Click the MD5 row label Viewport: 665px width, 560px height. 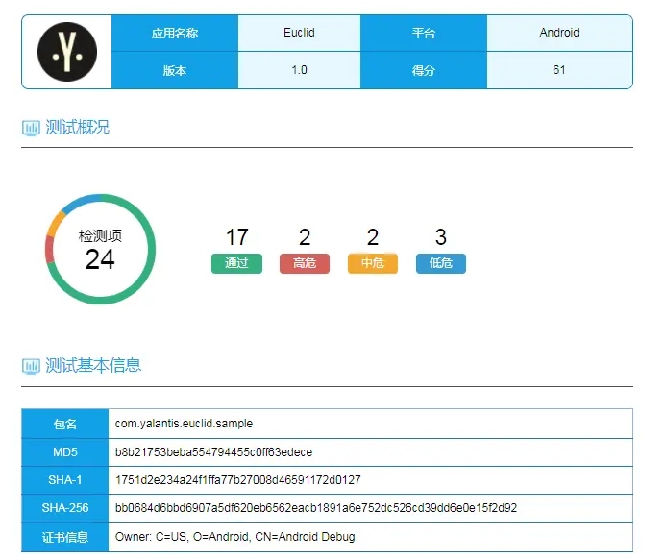click(x=65, y=452)
